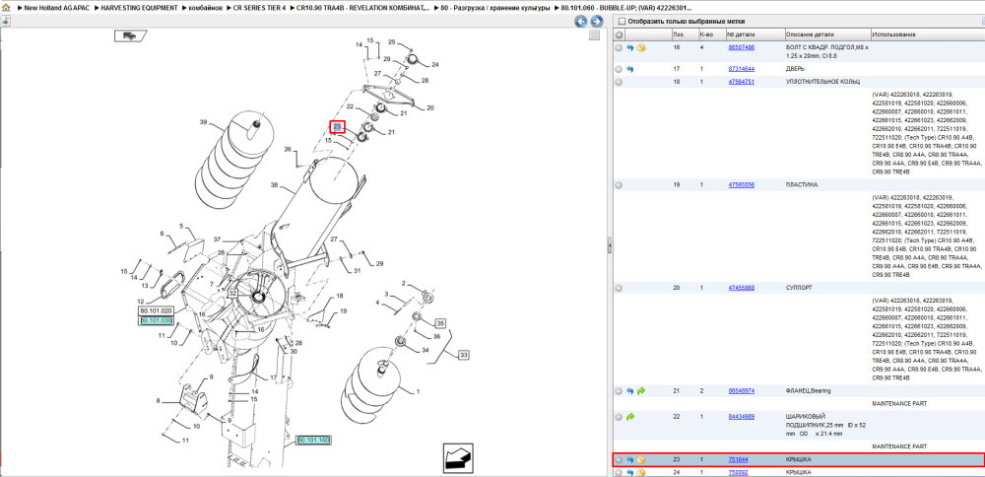Click package box icon in row 16
The image size is (985, 477).
tap(641, 47)
